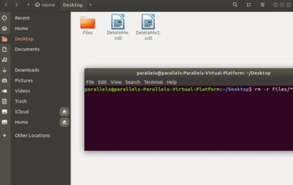The height and width of the screenshot is (185, 293).
Task: Click the plus icon for Other Locations
Action: coord(4,135)
